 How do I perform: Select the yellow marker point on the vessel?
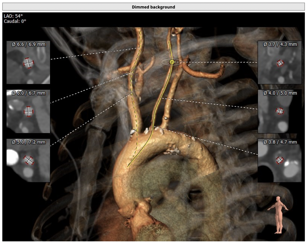172,62
